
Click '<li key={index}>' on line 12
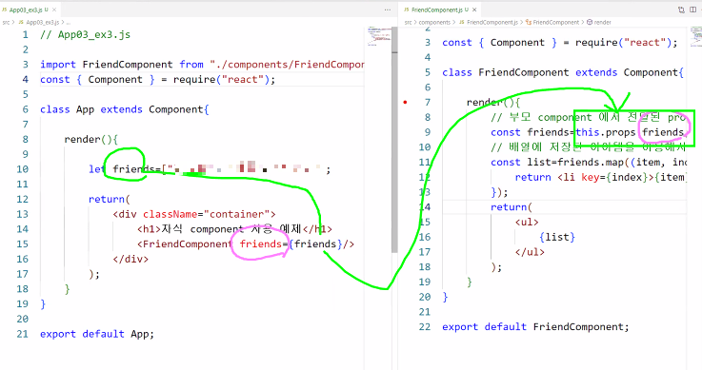tap(606, 178)
